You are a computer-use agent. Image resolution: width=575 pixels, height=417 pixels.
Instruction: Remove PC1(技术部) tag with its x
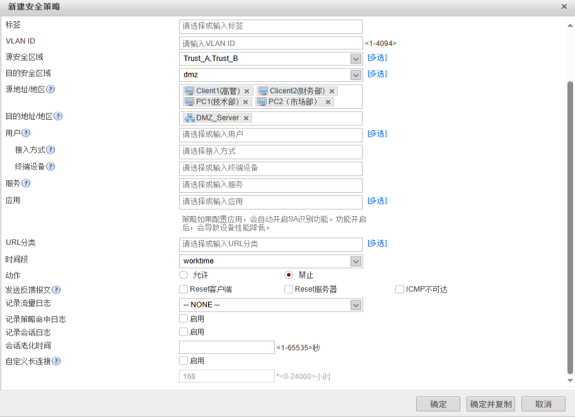[246, 102]
